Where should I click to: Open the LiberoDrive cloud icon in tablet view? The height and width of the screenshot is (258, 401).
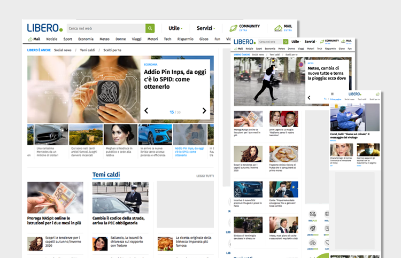tap(313, 243)
